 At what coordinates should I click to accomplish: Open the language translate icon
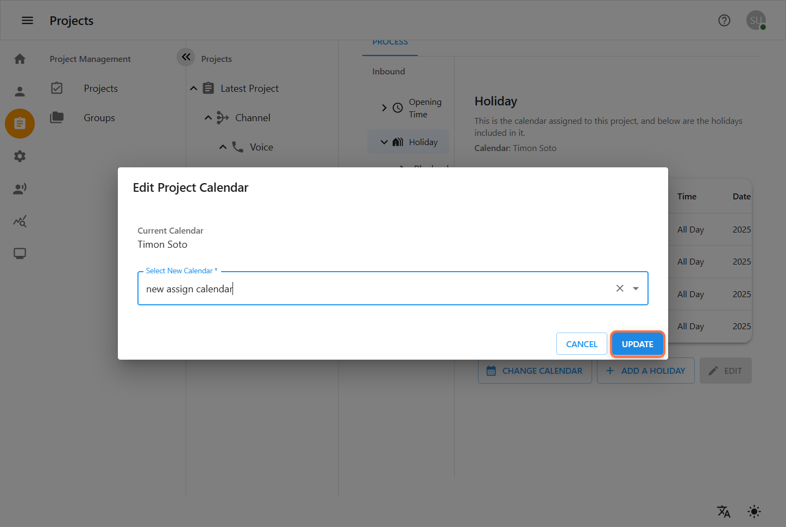coord(724,511)
